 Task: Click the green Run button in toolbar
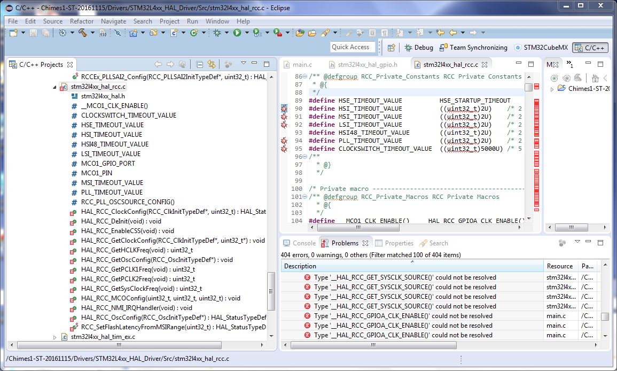[237, 33]
